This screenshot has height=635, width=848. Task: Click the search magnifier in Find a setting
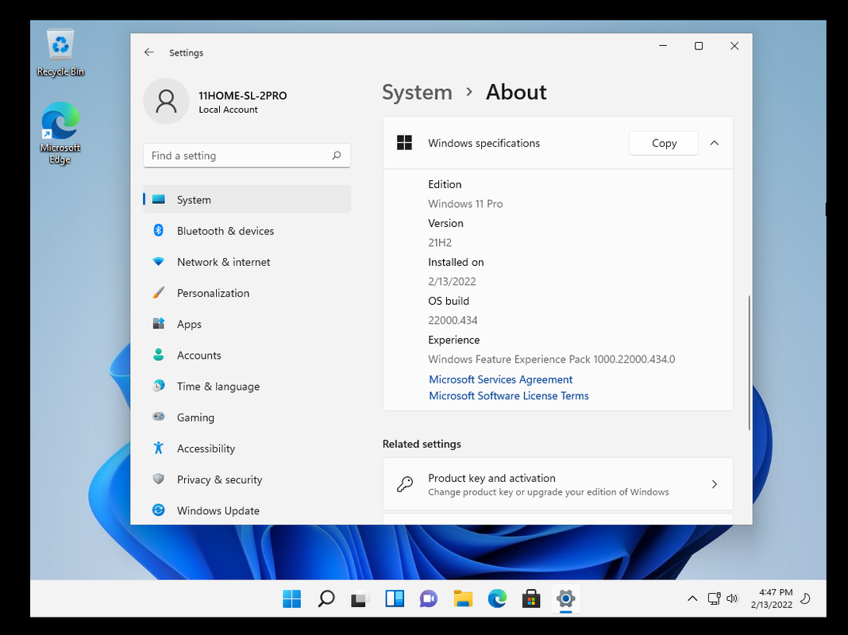(337, 156)
